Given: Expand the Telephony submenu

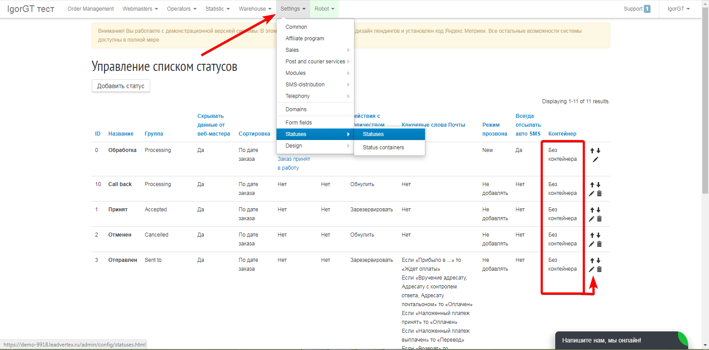Looking at the screenshot, I should click(315, 96).
